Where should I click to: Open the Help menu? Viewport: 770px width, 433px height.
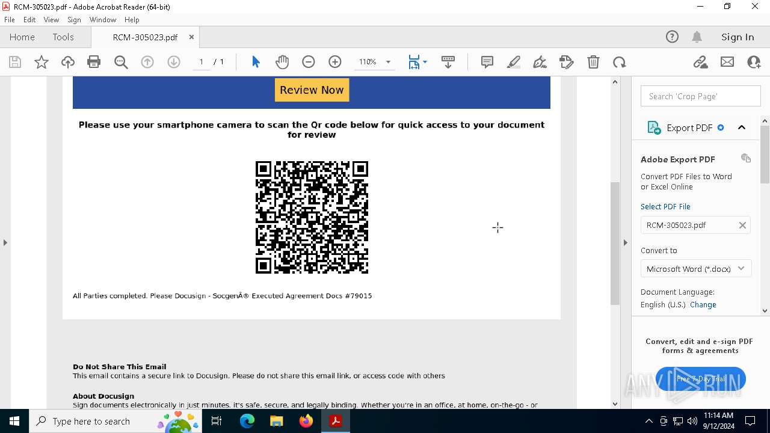tap(132, 20)
